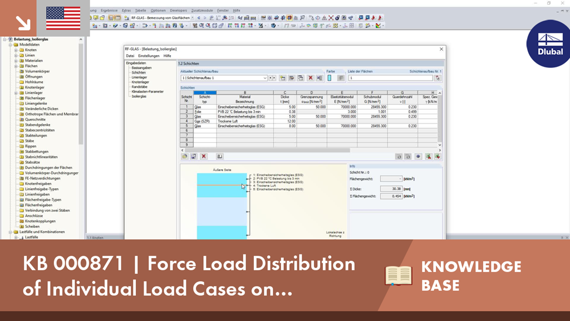Select cell 'Trockene Luft' in row 4
Viewport: 570px width, 321px height.
coord(245,121)
